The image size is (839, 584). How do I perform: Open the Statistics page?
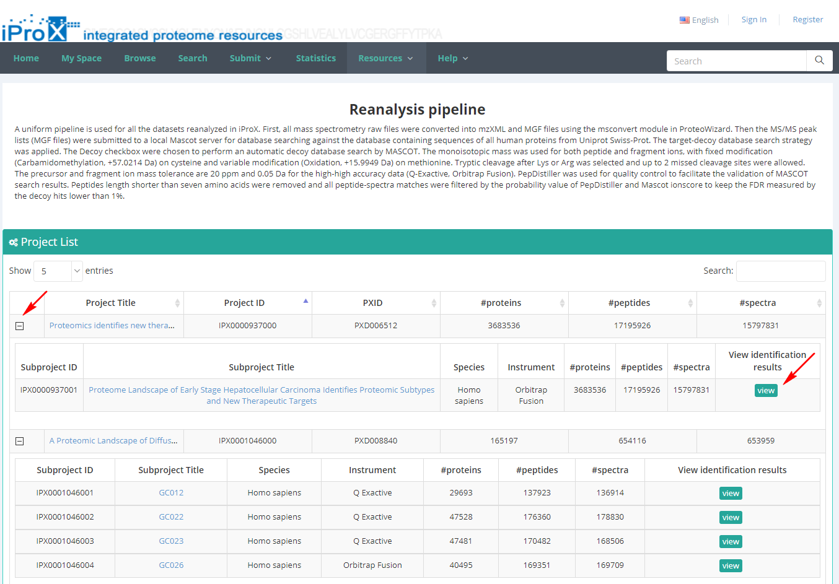coord(316,58)
